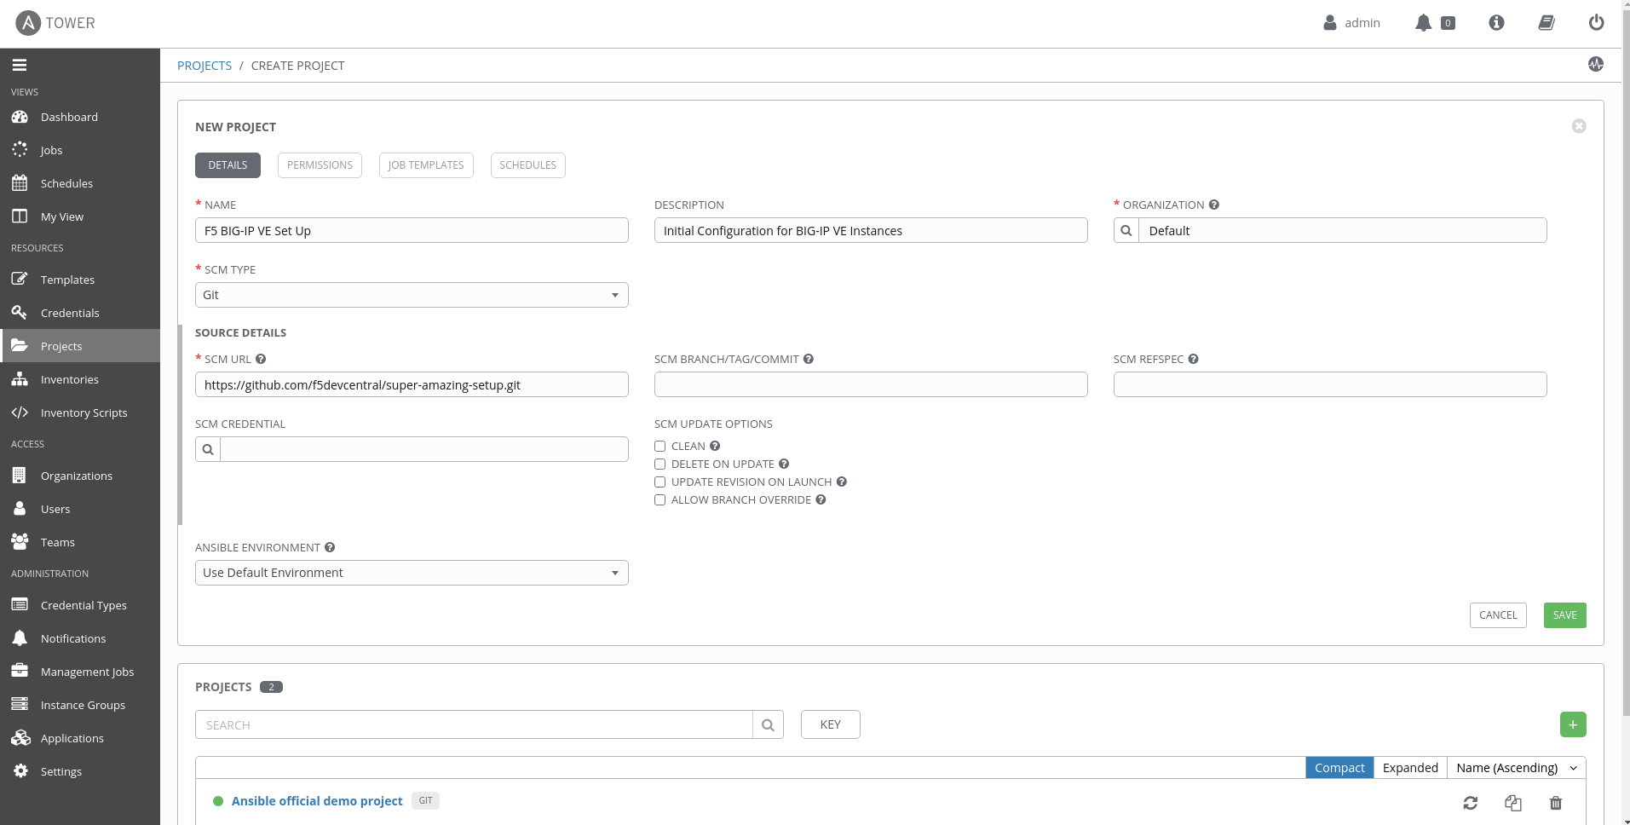This screenshot has width=1630, height=825.
Task: Open the SCM Type dropdown
Action: 412,295
